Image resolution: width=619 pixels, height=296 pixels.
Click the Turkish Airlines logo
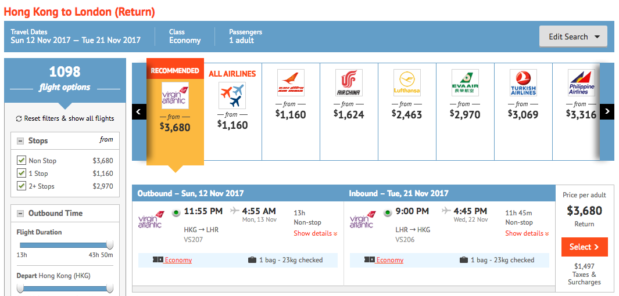pos(523,83)
